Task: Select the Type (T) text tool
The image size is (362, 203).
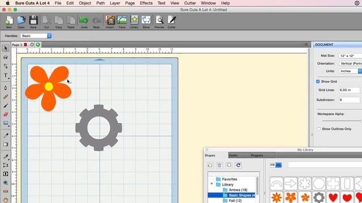Action: (x=6, y=76)
